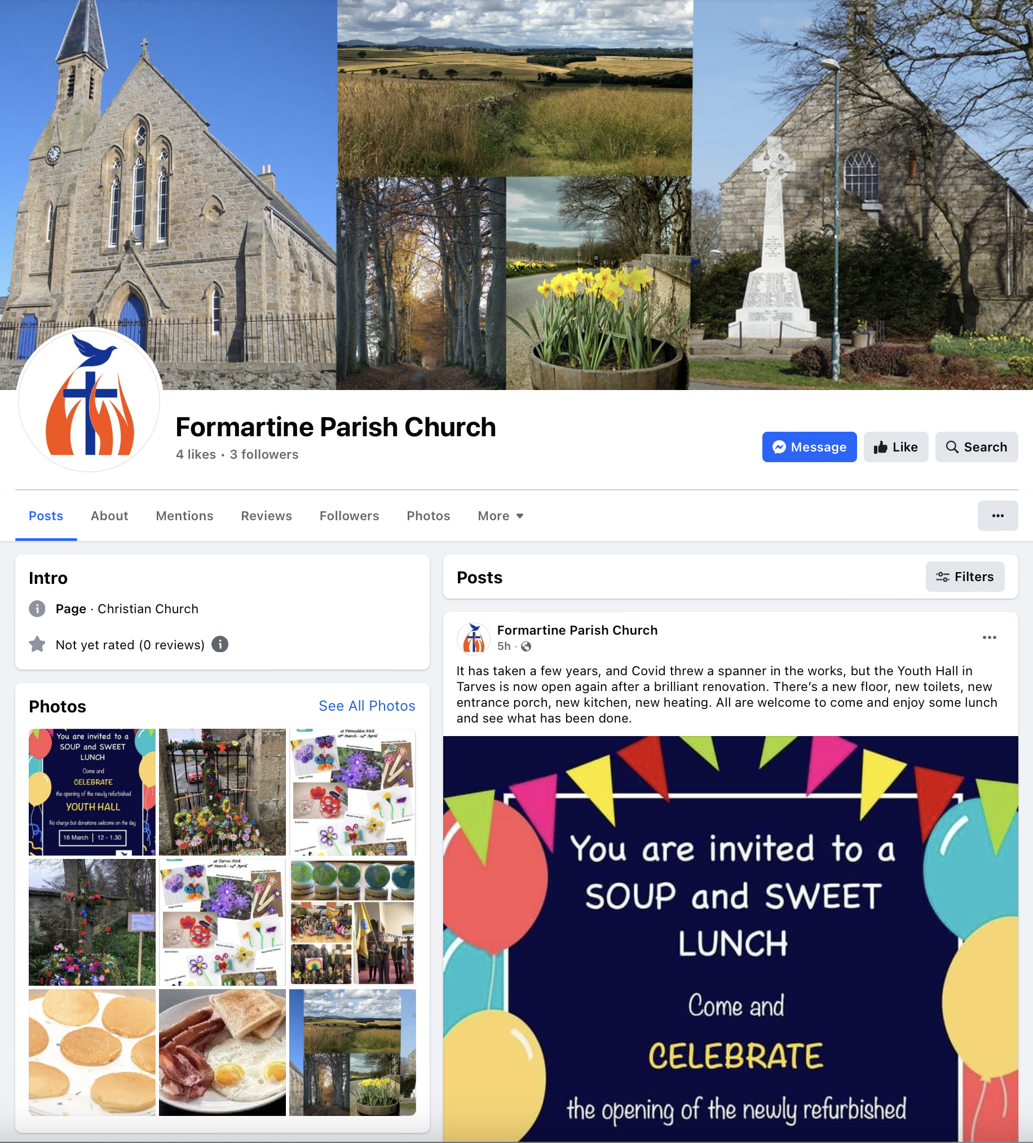Click the globe public audience icon

click(x=526, y=646)
